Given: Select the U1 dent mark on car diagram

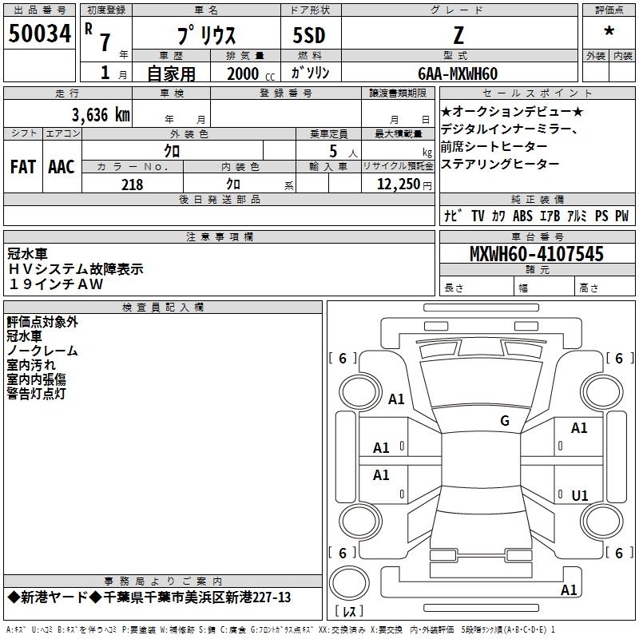Looking at the screenshot, I should tap(580, 496).
